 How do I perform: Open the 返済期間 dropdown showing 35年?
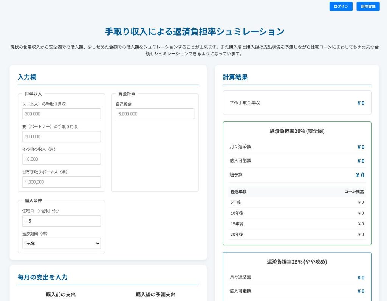tap(61, 244)
